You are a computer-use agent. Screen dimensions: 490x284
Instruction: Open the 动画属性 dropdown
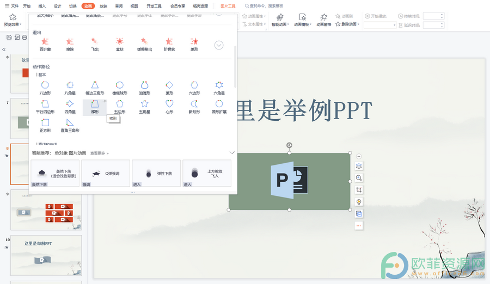tap(254, 16)
